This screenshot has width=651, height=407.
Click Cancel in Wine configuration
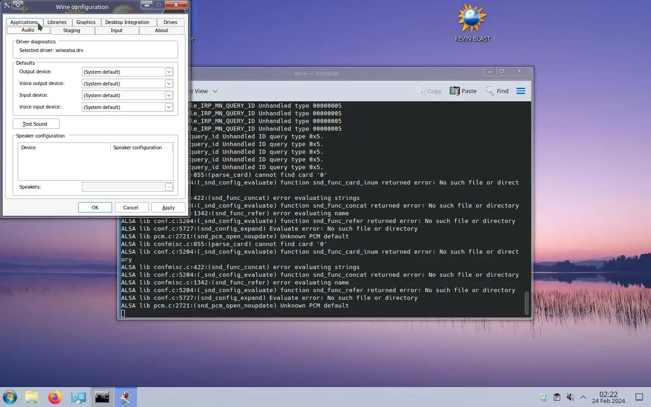click(131, 208)
